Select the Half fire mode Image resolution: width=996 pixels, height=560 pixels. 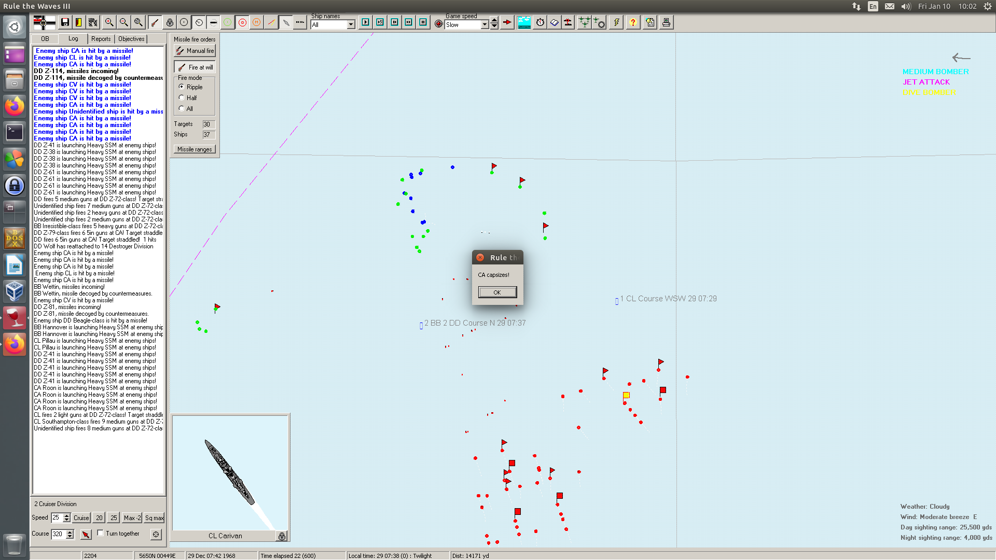(x=182, y=97)
